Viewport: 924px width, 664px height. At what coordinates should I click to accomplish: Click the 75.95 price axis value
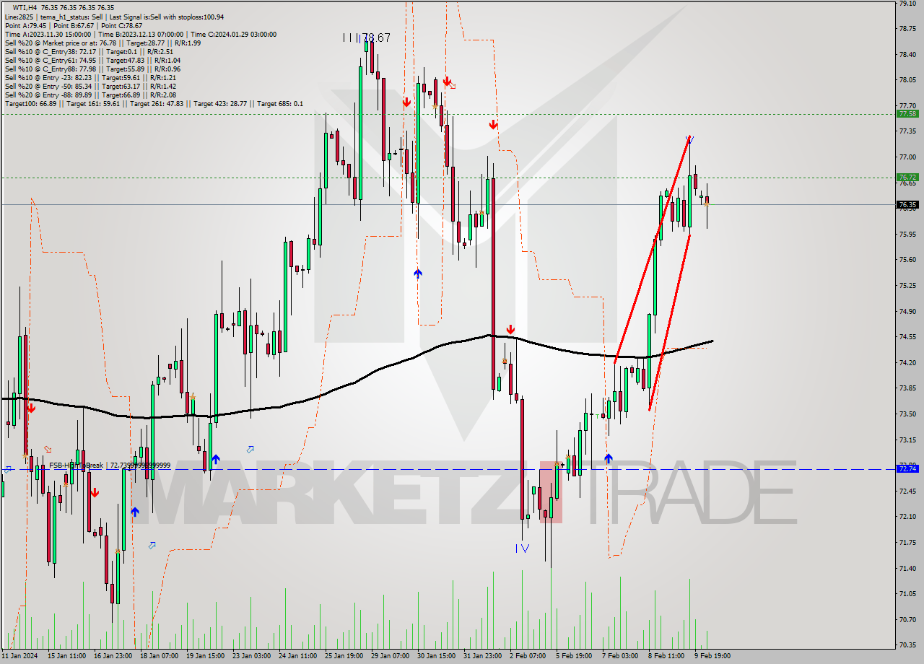907,235
